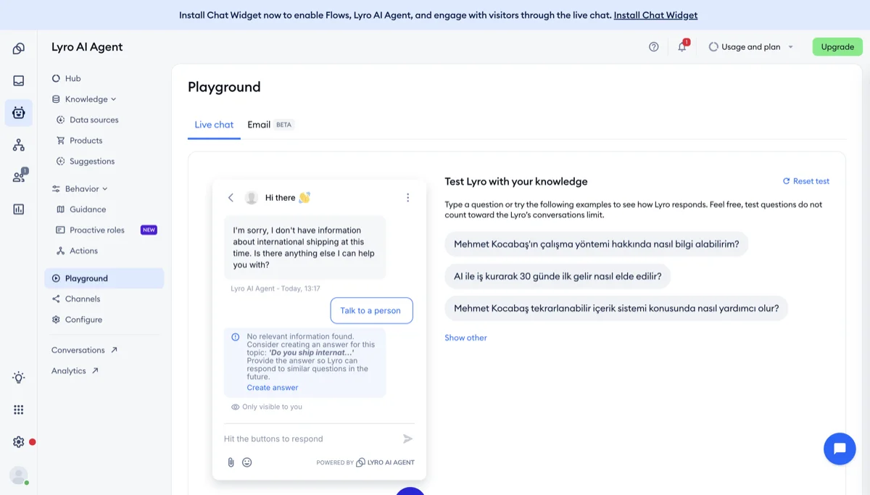Click the chat message input field
Viewport: 870px width, 495px height.
pyautogui.click(x=310, y=439)
